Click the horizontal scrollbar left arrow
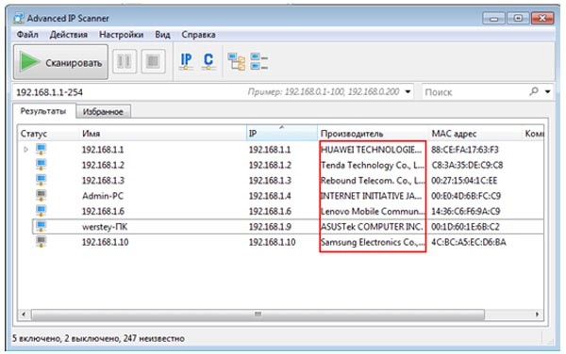This screenshot has height=354, width=566. (x=24, y=314)
